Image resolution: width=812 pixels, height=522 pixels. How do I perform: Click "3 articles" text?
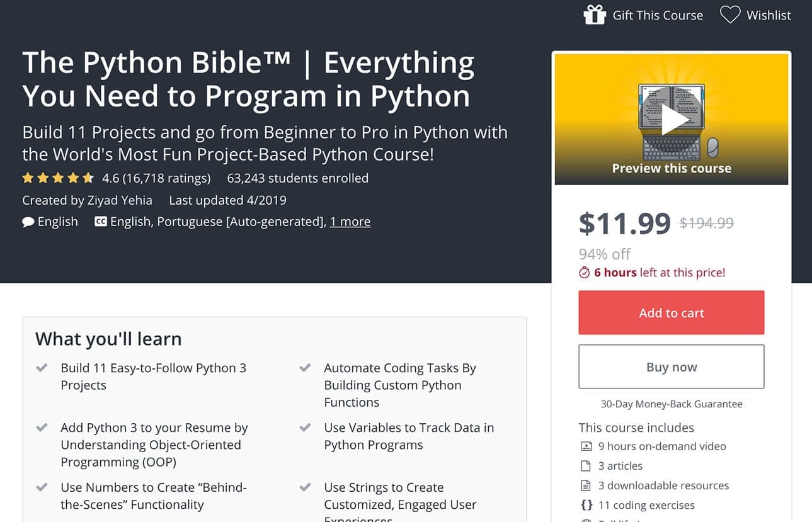pyautogui.click(x=620, y=466)
